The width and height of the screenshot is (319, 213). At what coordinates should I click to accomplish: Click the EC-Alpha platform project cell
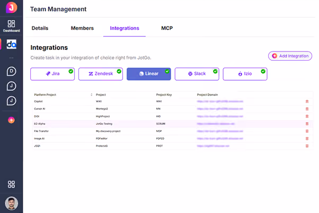point(40,124)
